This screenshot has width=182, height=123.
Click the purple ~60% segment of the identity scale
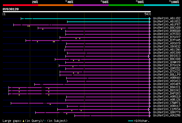click(x=91, y=5)
